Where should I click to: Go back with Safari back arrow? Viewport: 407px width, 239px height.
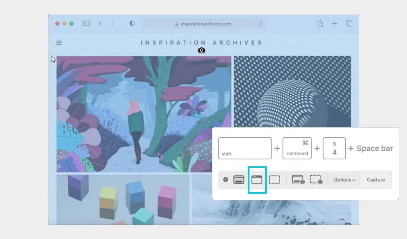tap(100, 24)
